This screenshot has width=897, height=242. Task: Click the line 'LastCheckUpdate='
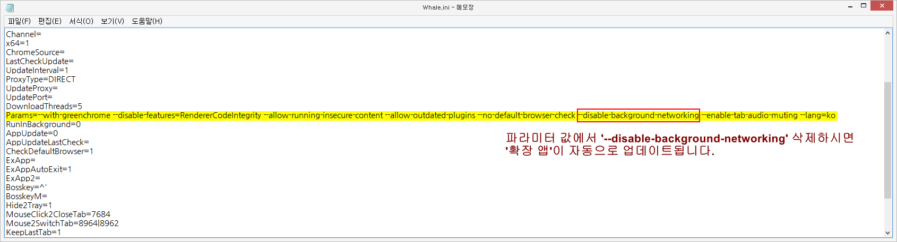(40, 61)
